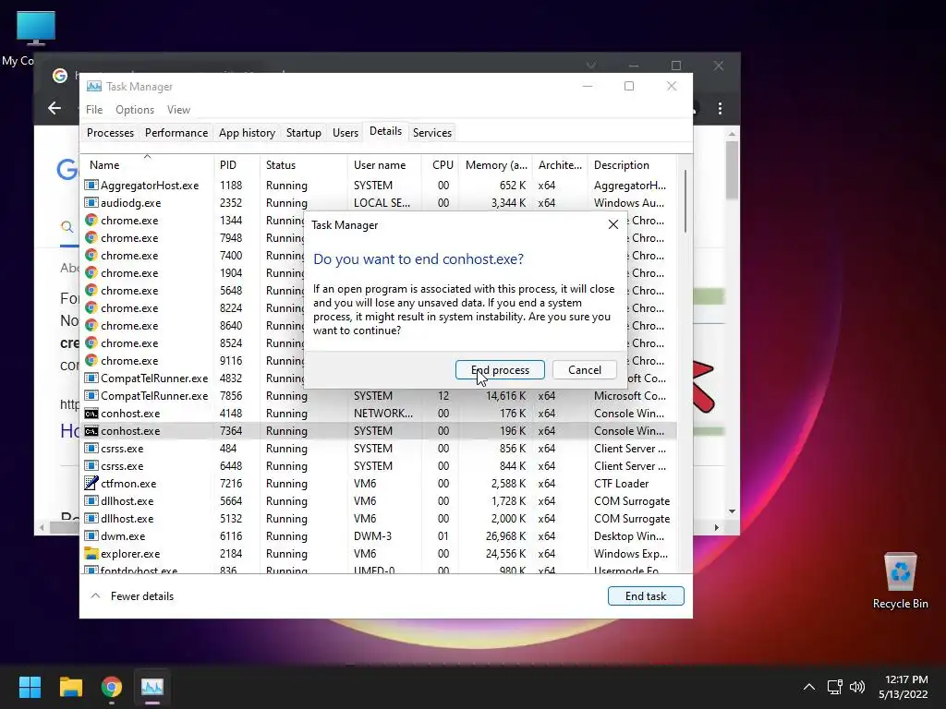This screenshot has height=709, width=946.
Task: Sort by the Name column header
Action: click(147, 164)
